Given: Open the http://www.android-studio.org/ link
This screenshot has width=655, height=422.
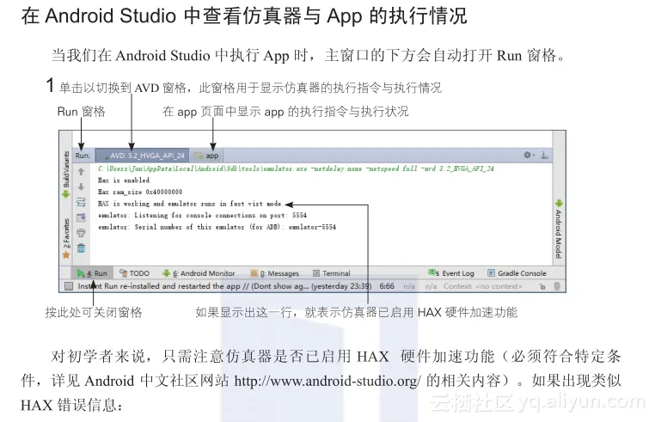Looking at the screenshot, I should pyautogui.click(x=327, y=381).
